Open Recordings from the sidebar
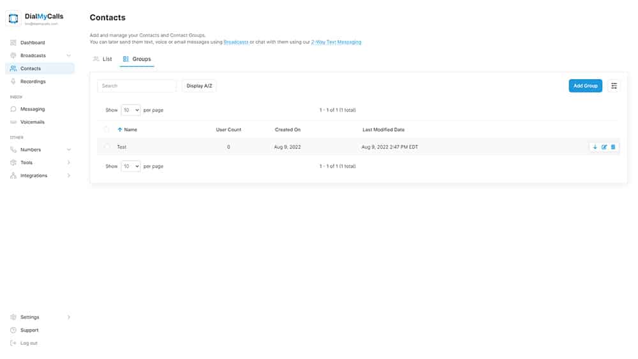Image resolution: width=638 pixels, height=359 pixels. pos(33,82)
